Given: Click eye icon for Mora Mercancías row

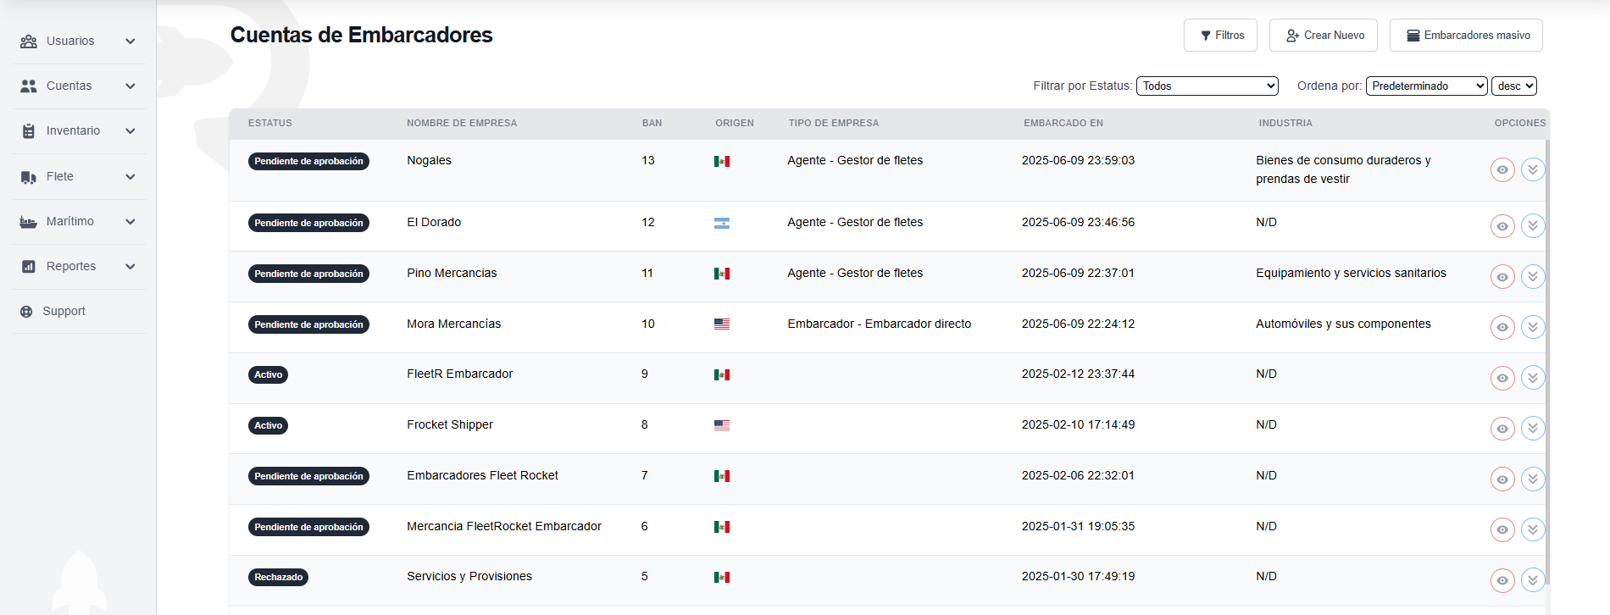Looking at the screenshot, I should [x=1502, y=327].
